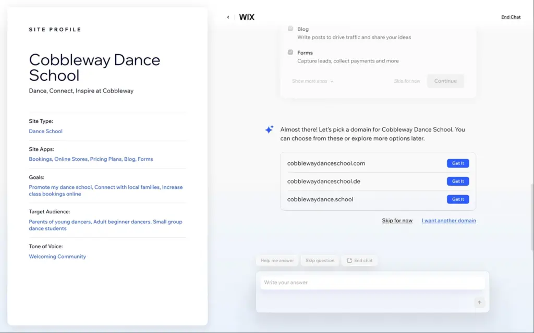Get the cobblewaydanceschool.de domain
The image size is (534, 333).
458,182
